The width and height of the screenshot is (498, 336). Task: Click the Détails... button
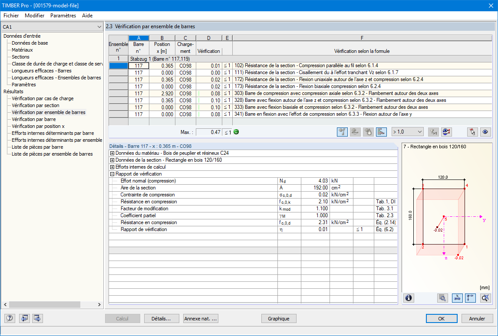[x=161, y=319]
